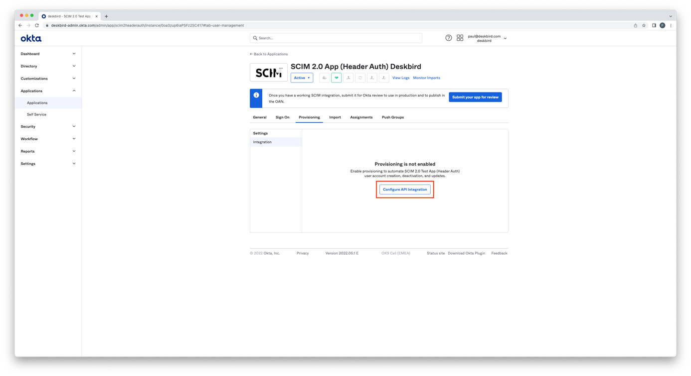691x376 pixels.
Task: Click the SCIM app logo image
Action: 268,73
